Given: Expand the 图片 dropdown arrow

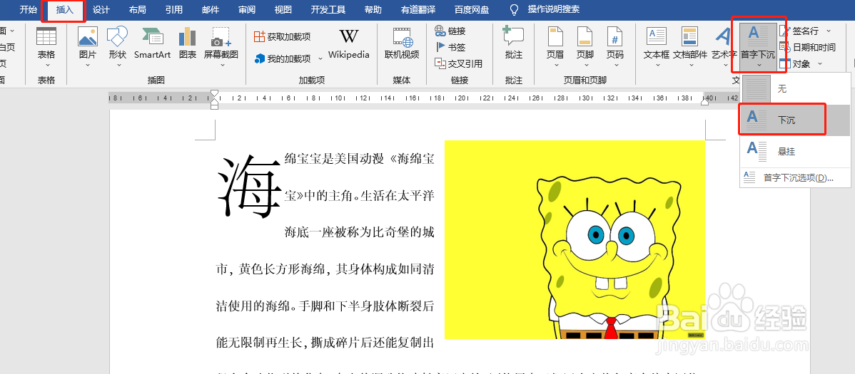Looking at the screenshot, I should click(87, 65).
